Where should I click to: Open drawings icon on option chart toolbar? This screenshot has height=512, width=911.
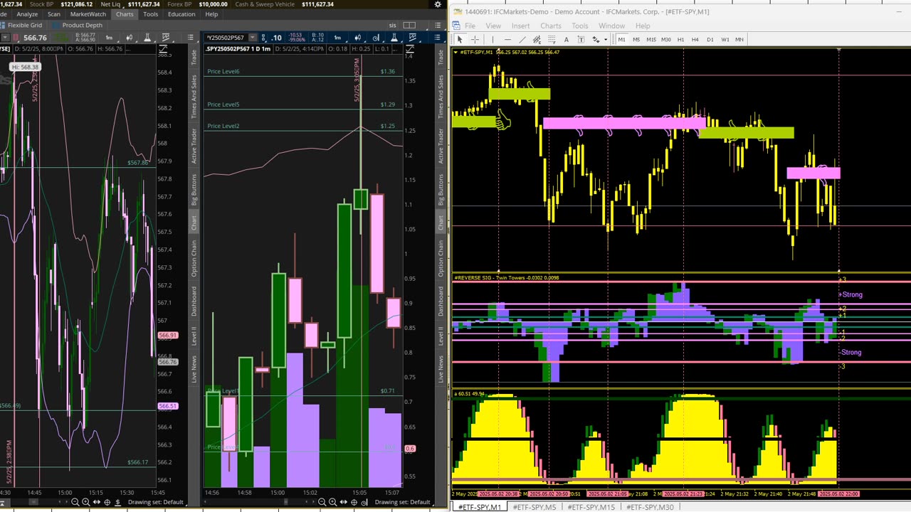coord(413,38)
